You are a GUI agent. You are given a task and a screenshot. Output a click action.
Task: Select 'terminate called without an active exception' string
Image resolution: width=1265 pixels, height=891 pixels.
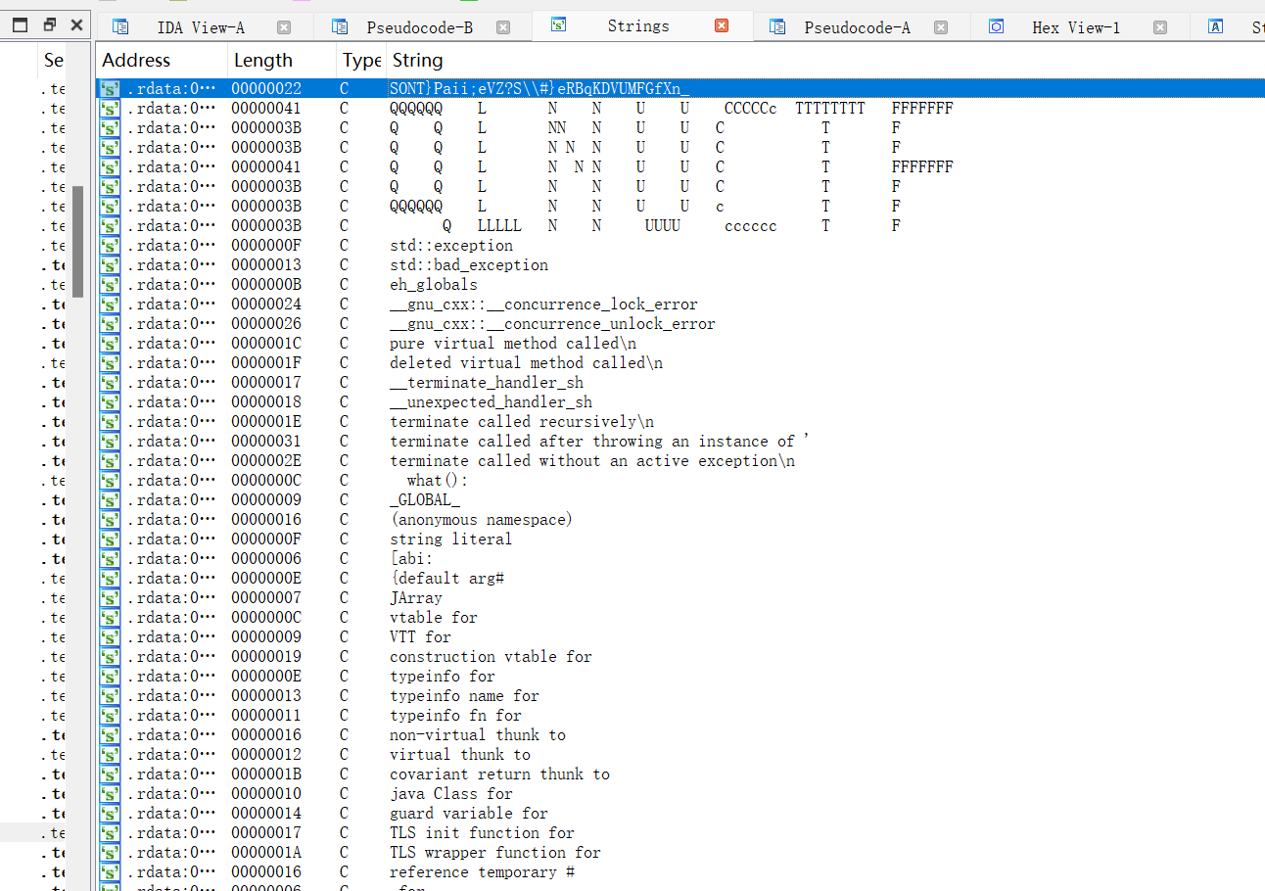click(x=592, y=461)
